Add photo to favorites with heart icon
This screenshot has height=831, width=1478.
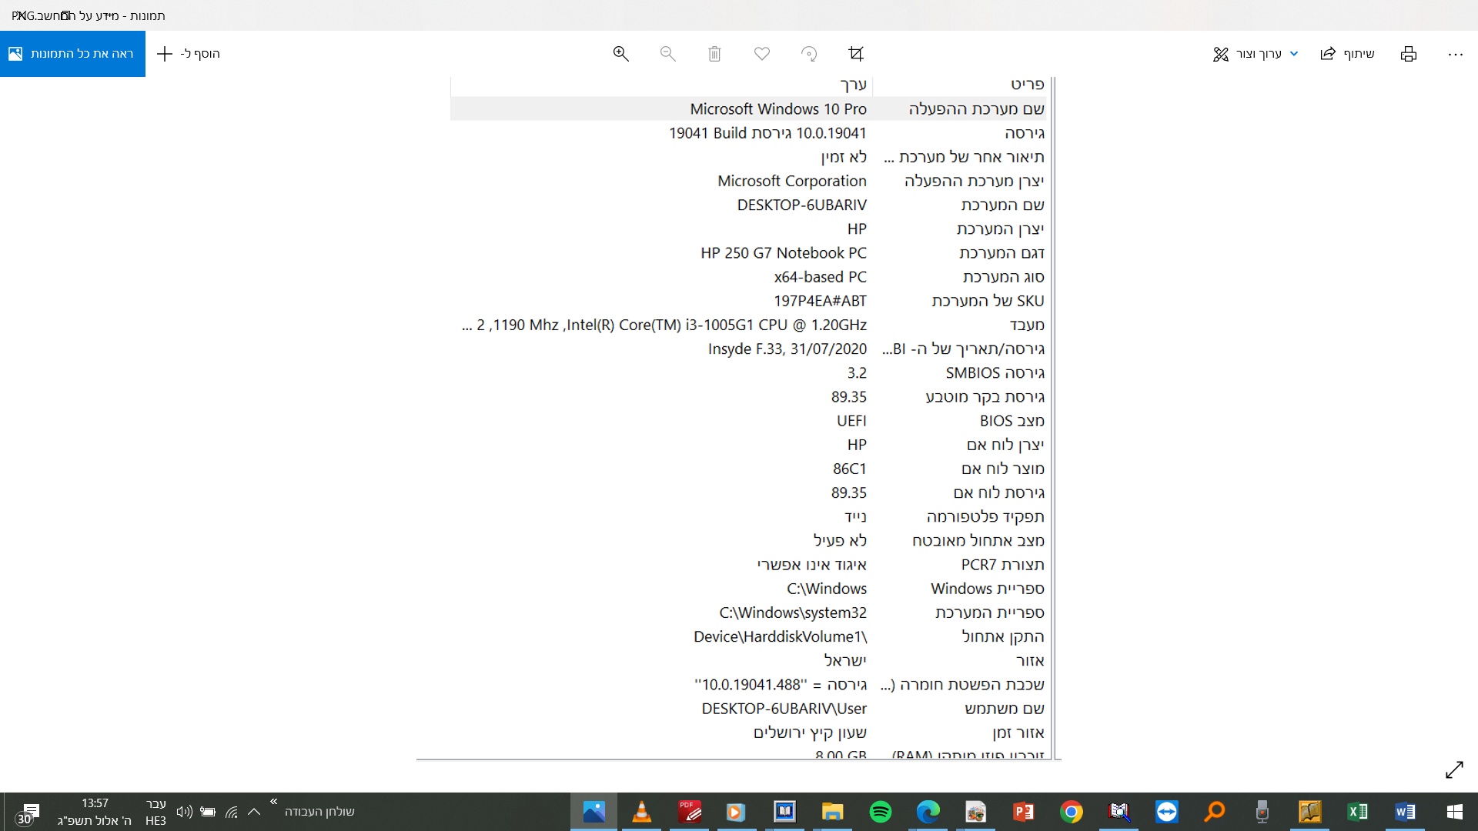click(x=762, y=54)
